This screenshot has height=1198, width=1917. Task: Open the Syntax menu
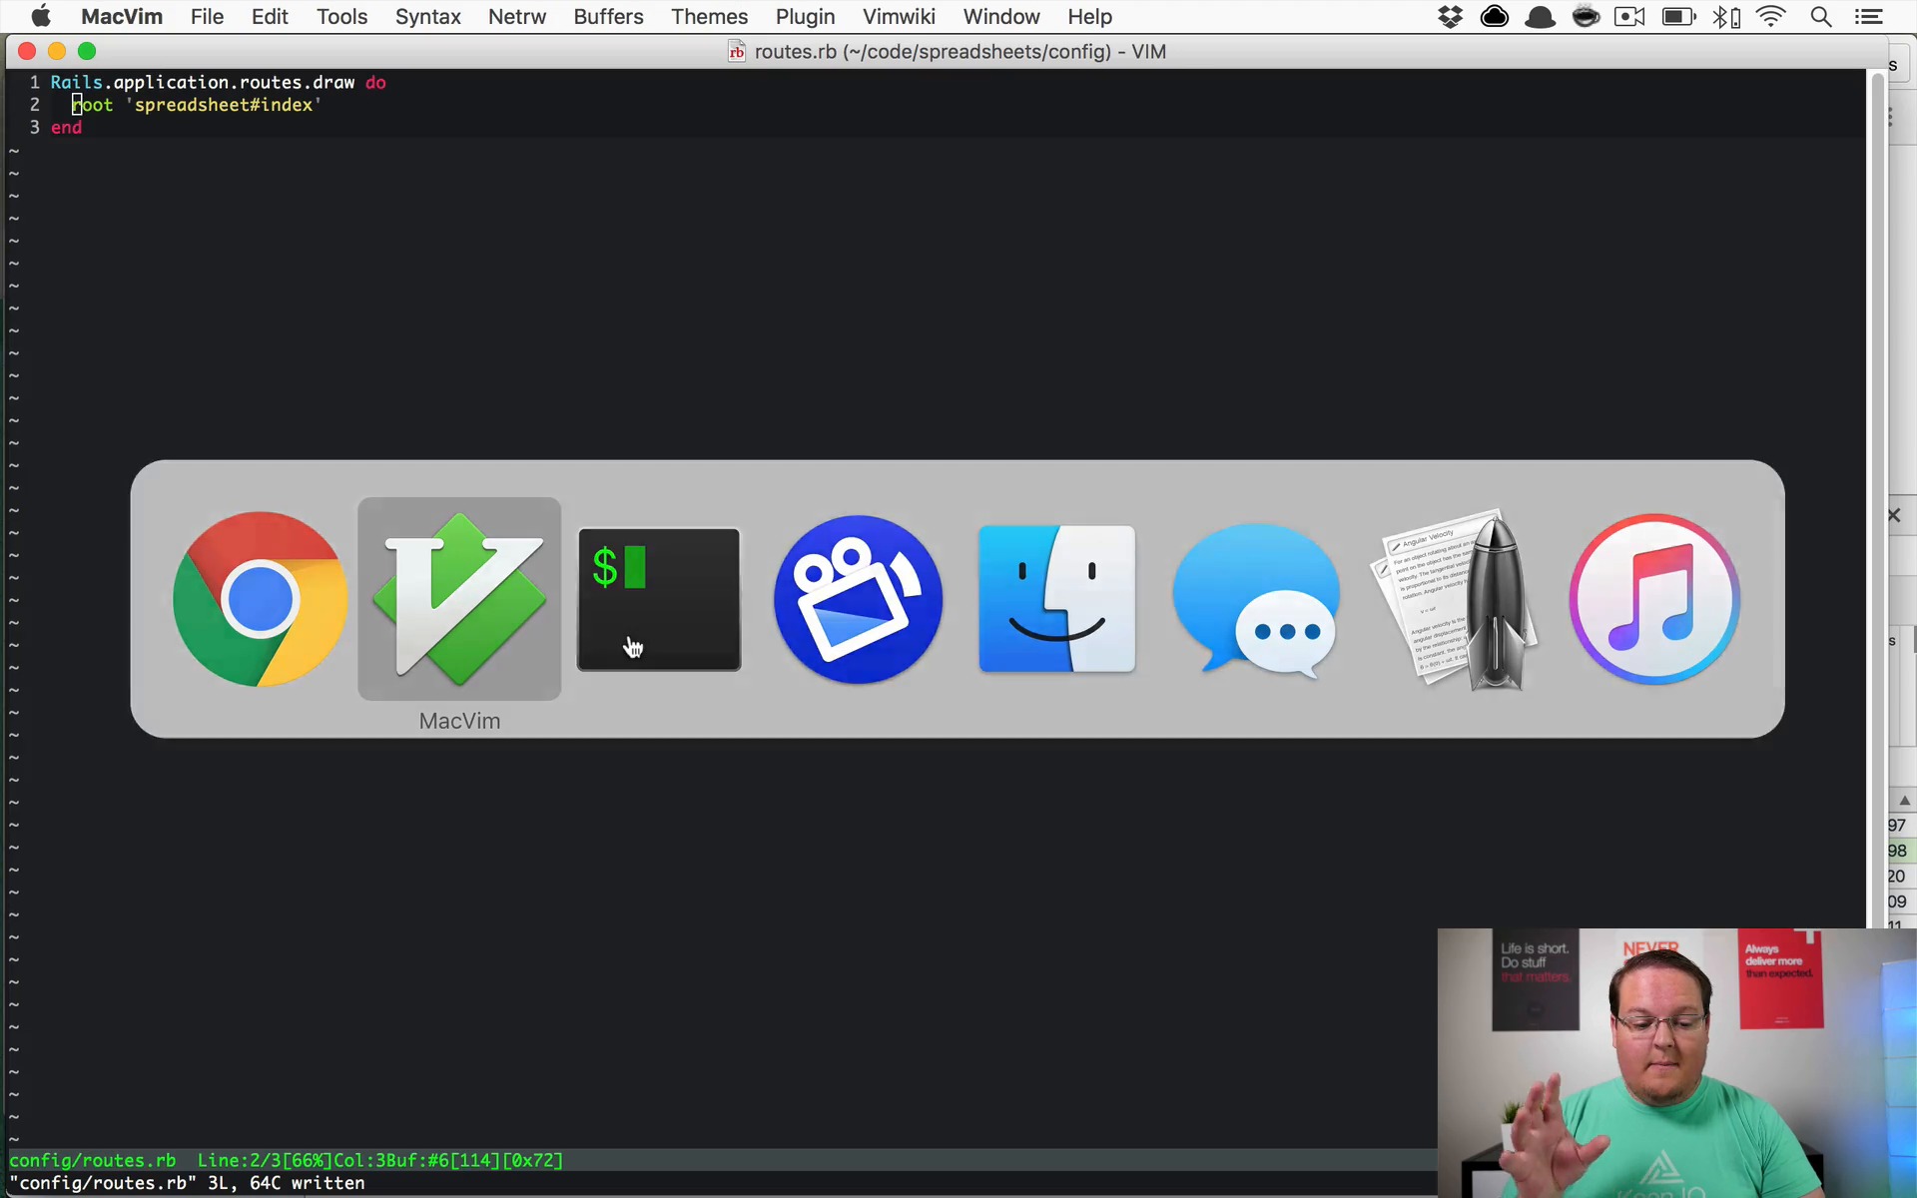pyautogui.click(x=428, y=16)
